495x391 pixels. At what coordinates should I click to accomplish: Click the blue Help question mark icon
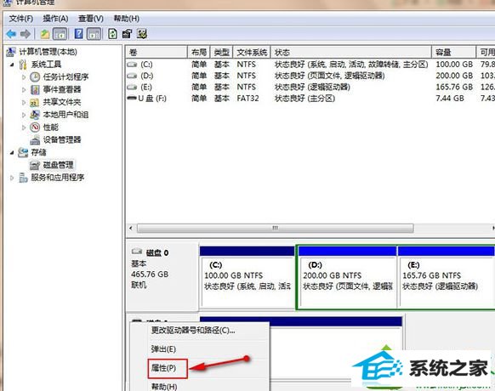coord(78,34)
